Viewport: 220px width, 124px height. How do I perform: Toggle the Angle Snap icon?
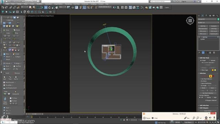pos(85,8)
